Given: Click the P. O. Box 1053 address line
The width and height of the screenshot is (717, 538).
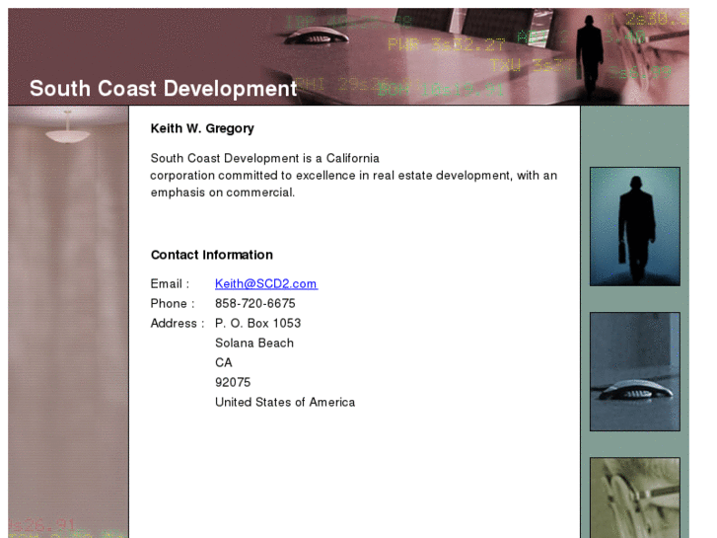Looking at the screenshot, I should pos(257,323).
